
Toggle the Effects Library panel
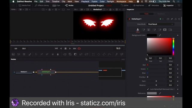42,5
